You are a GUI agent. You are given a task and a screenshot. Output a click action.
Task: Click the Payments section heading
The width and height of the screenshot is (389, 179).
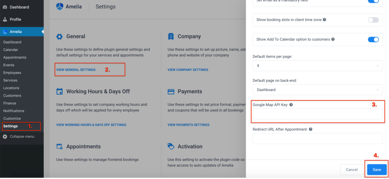click(190, 92)
